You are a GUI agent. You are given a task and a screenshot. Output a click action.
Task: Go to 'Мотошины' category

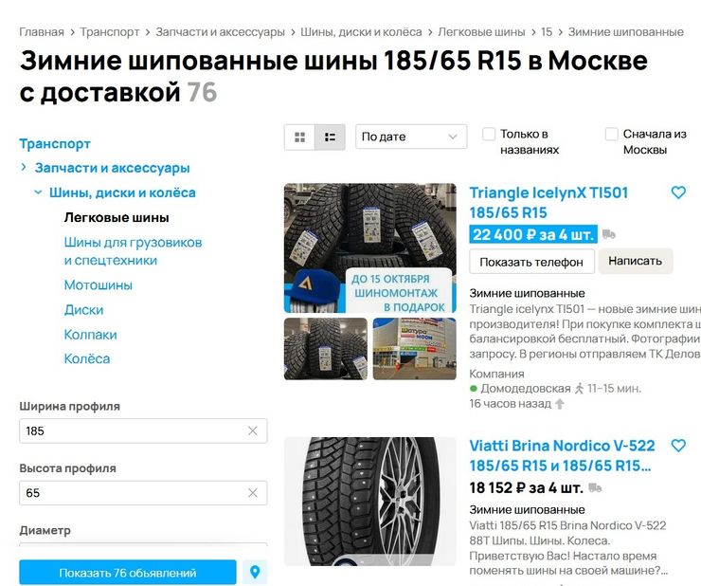pos(98,285)
